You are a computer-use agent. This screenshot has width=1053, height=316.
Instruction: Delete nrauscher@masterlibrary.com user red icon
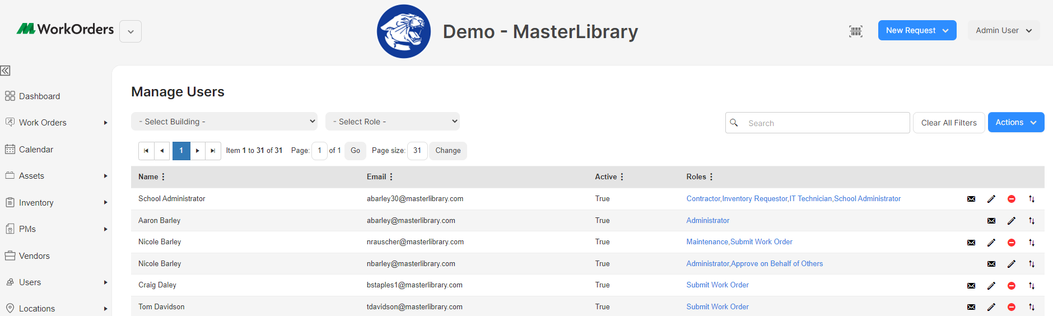click(x=1012, y=243)
